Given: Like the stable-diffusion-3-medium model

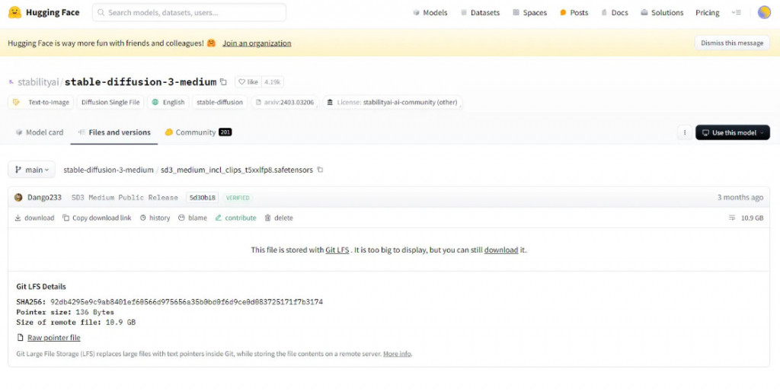Looking at the screenshot, I should pos(248,82).
